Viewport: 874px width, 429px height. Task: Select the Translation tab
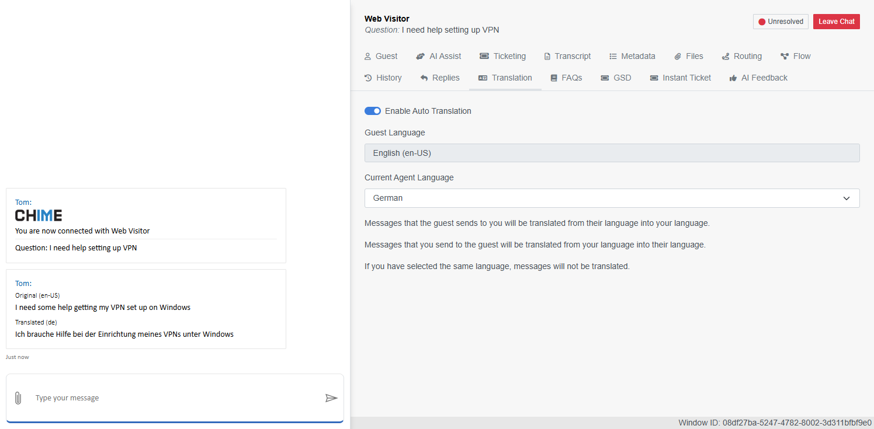click(505, 78)
